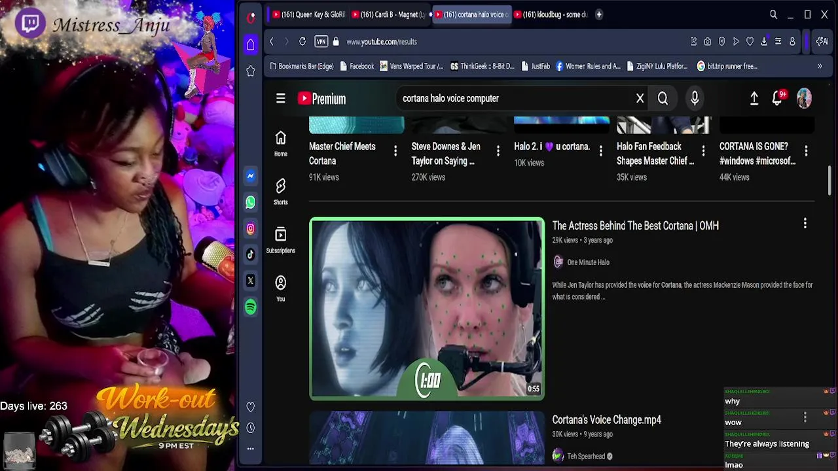Go to Subscriptions in mini guide
This screenshot has height=471, width=838.
point(281,240)
